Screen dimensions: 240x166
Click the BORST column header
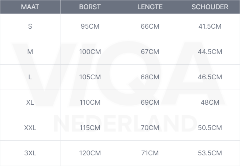(90, 7)
